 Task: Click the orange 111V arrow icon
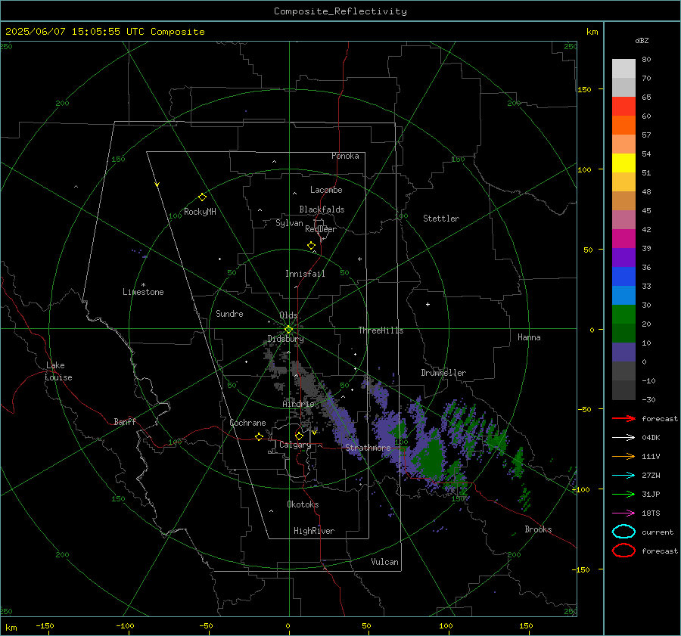[x=623, y=456]
